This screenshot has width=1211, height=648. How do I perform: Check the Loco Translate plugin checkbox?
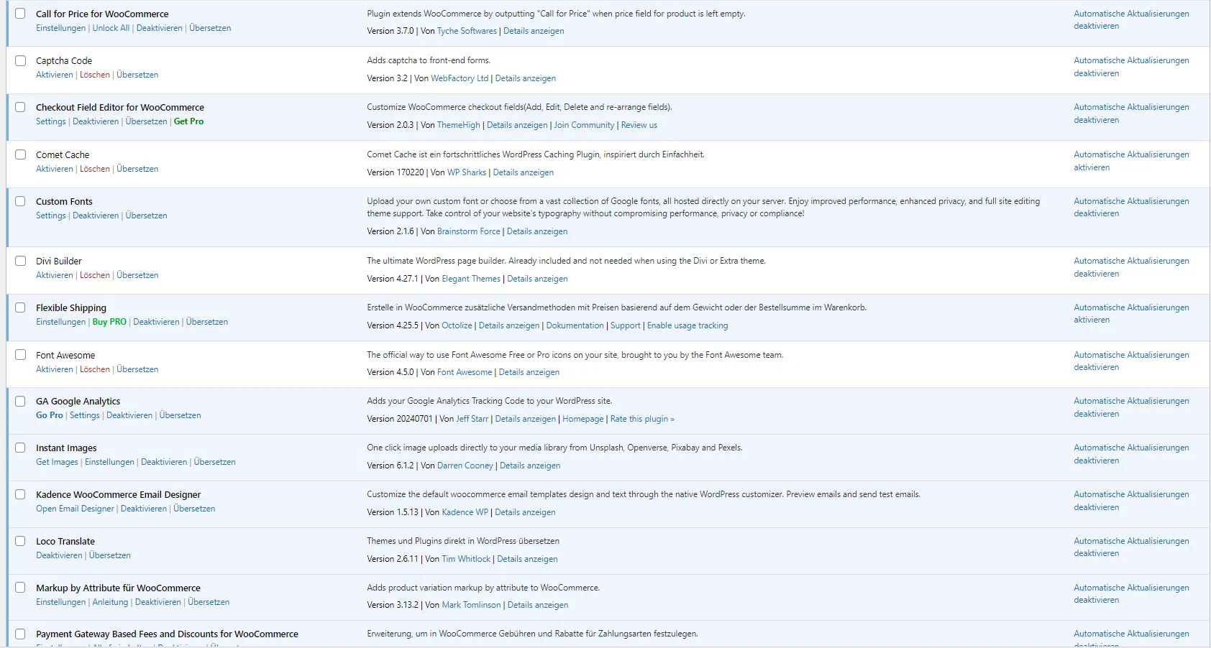(x=20, y=541)
